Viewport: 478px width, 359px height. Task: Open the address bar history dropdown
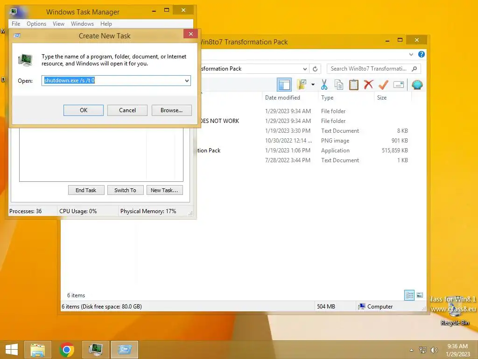pos(304,69)
